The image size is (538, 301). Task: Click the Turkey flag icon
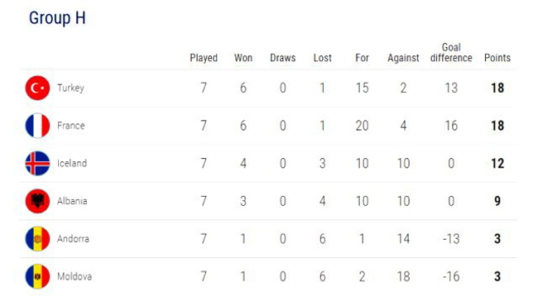[37, 88]
